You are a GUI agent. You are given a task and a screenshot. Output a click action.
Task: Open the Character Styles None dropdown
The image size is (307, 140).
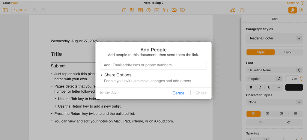(x=274, y=102)
